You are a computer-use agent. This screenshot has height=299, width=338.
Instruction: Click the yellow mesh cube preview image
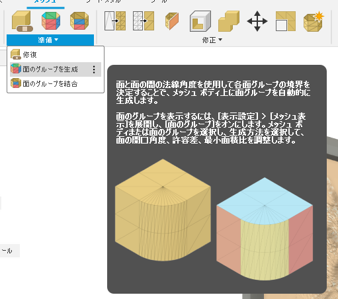pos(163,210)
